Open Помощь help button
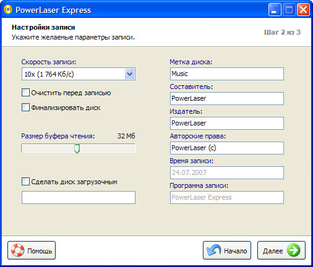The width and height of the screenshot is (313, 267). [32, 250]
